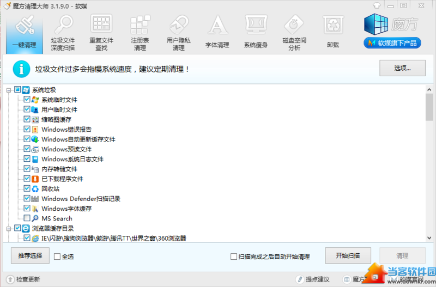436x287 pixels.
Task: Click scrollbar up arrow
Action: point(429,89)
